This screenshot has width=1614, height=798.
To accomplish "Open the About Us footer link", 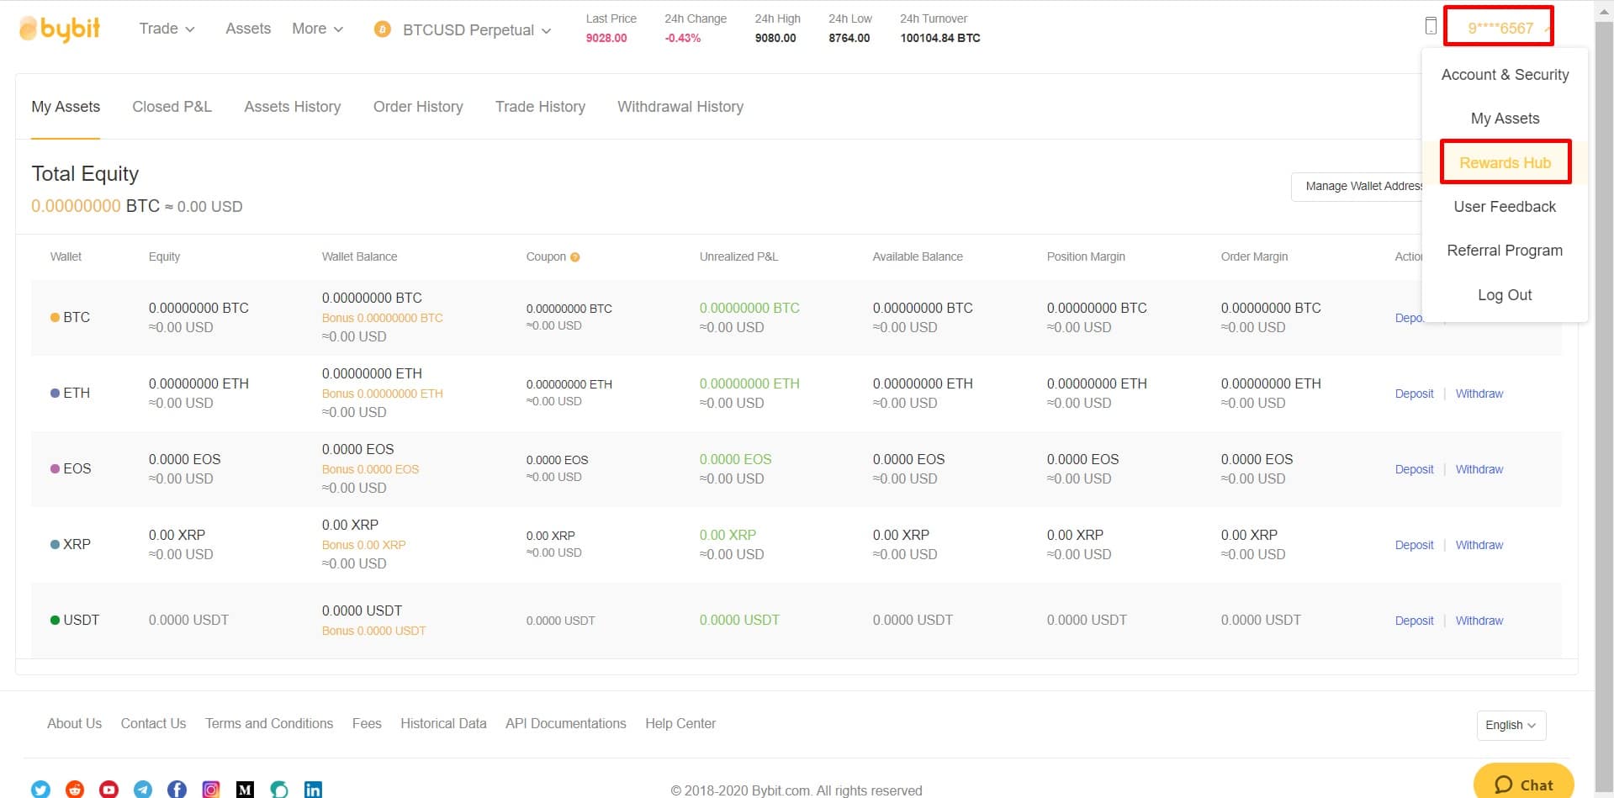I will pyautogui.click(x=74, y=723).
